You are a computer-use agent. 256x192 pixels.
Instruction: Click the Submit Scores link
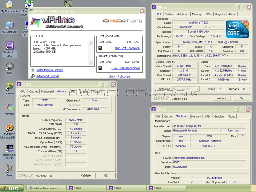pyautogui.click(x=119, y=76)
